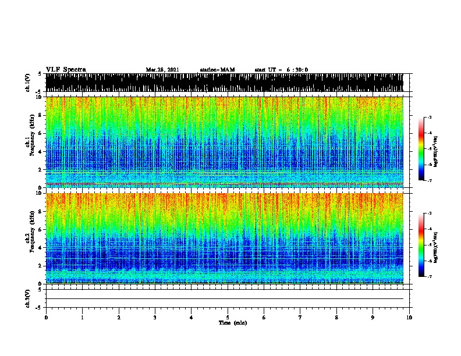This screenshot has width=461, height=356.
Task: Click the '2' kHz tick on ch.2 axis
Action: click(41, 266)
